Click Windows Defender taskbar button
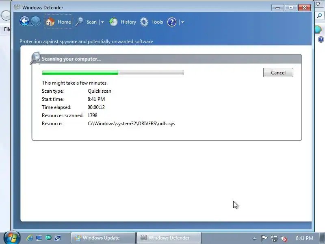Viewport: 325px width, 244px height. click(169, 238)
